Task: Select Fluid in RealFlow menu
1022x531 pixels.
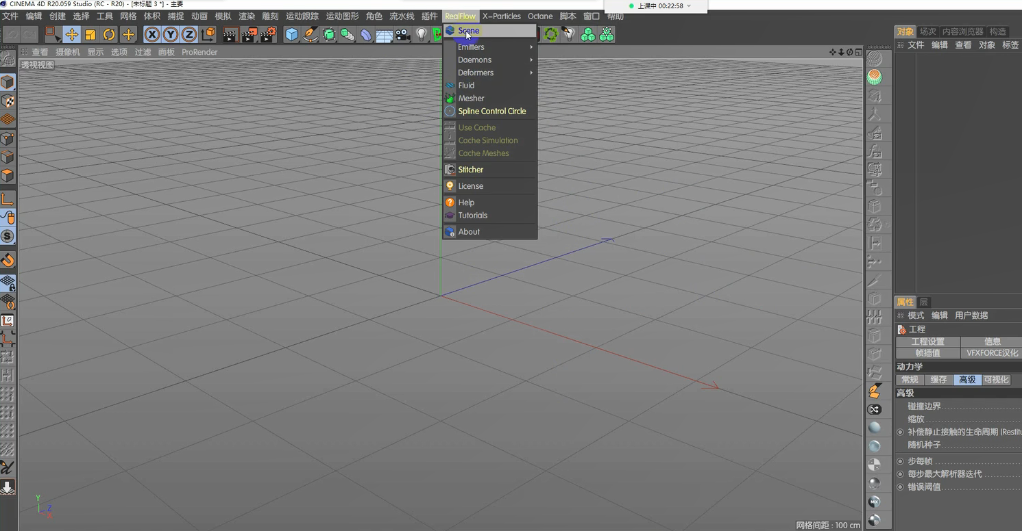Action: [489, 86]
